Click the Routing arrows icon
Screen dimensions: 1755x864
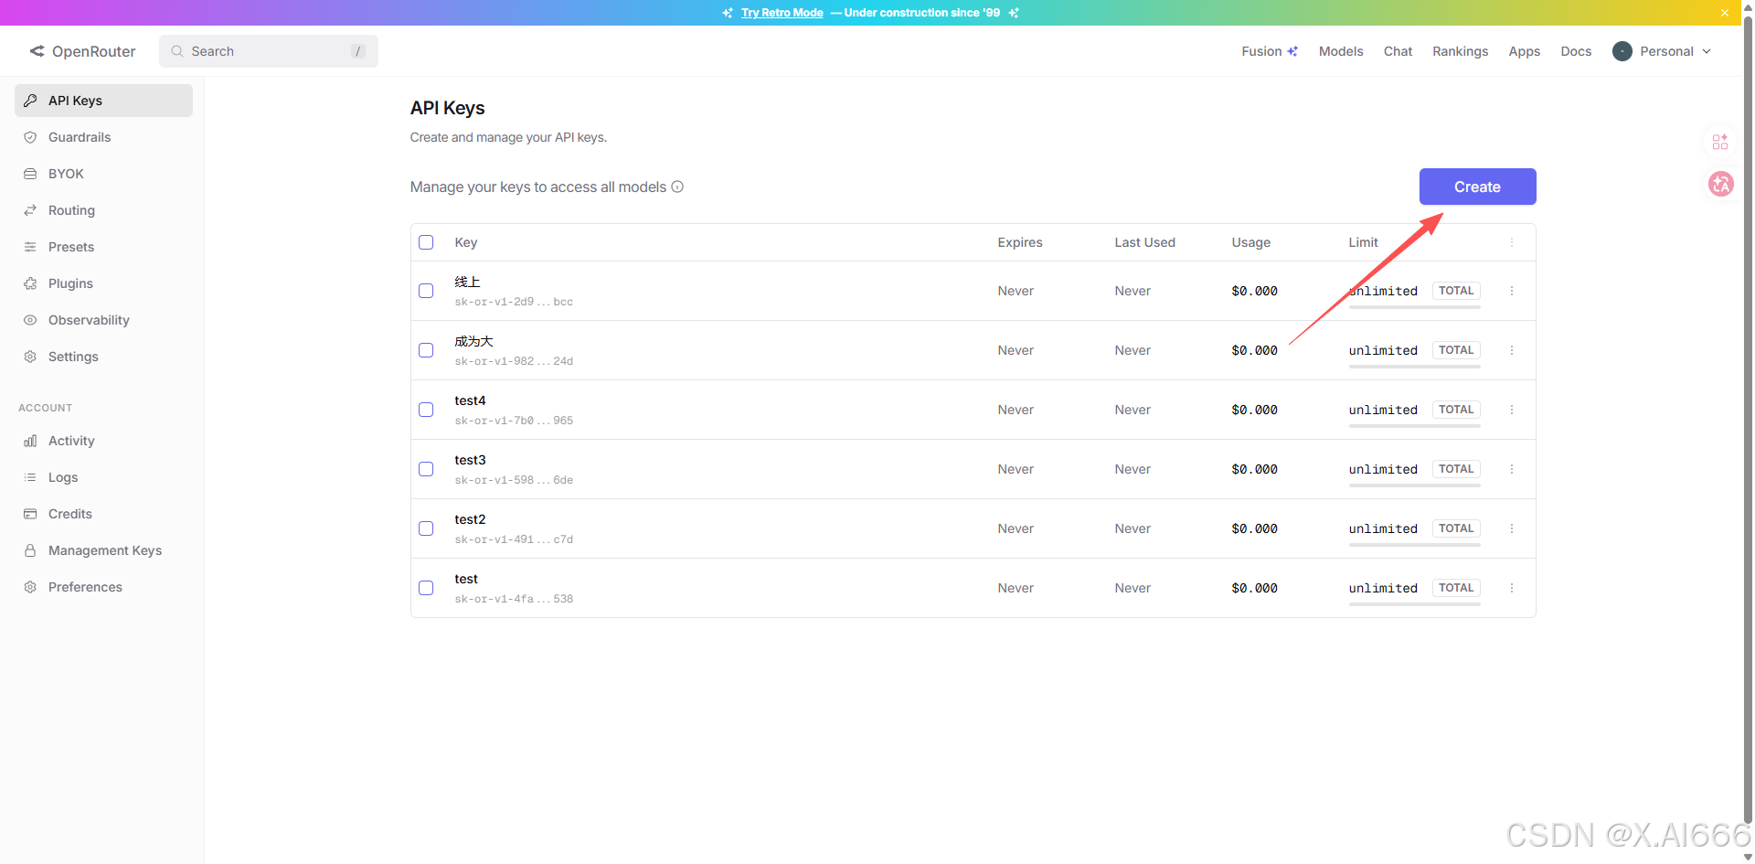tap(30, 210)
